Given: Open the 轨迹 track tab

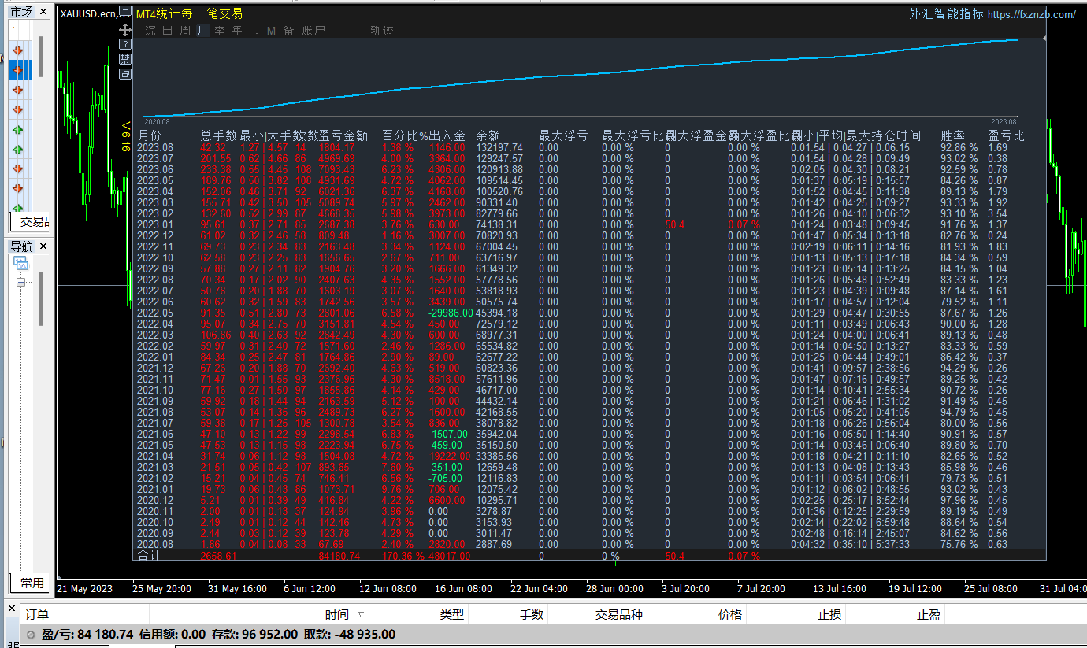Looking at the screenshot, I should point(382,31).
